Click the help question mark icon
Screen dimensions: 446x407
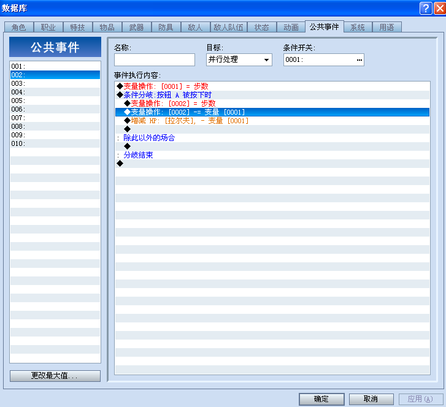[x=426, y=8]
